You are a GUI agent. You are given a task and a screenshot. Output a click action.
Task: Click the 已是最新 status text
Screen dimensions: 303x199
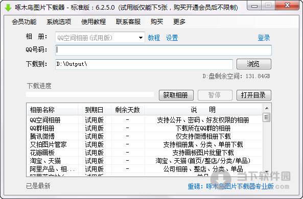[38, 186]
